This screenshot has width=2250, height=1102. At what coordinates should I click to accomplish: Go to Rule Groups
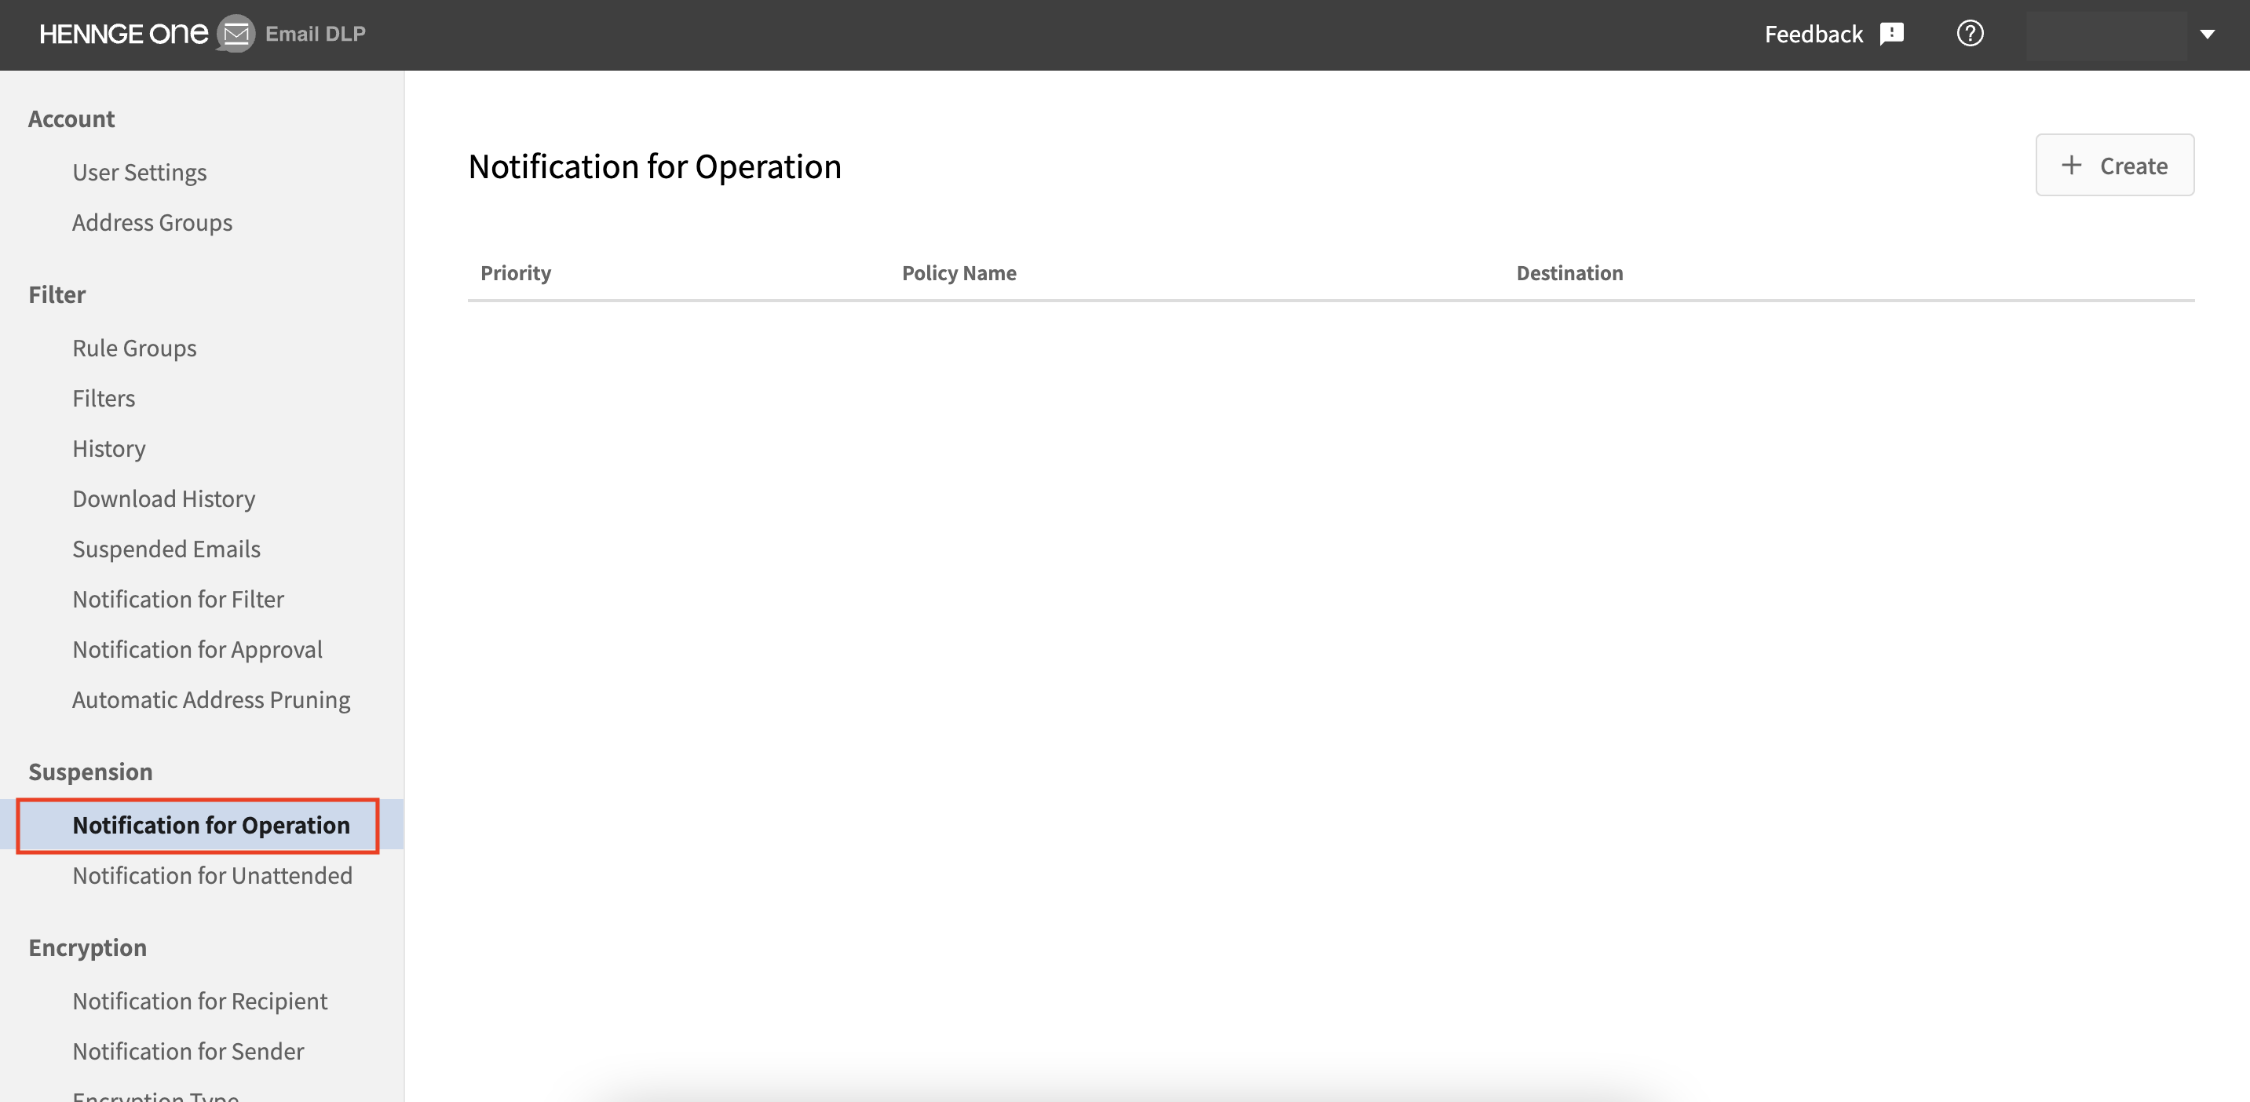click(134, 348)
